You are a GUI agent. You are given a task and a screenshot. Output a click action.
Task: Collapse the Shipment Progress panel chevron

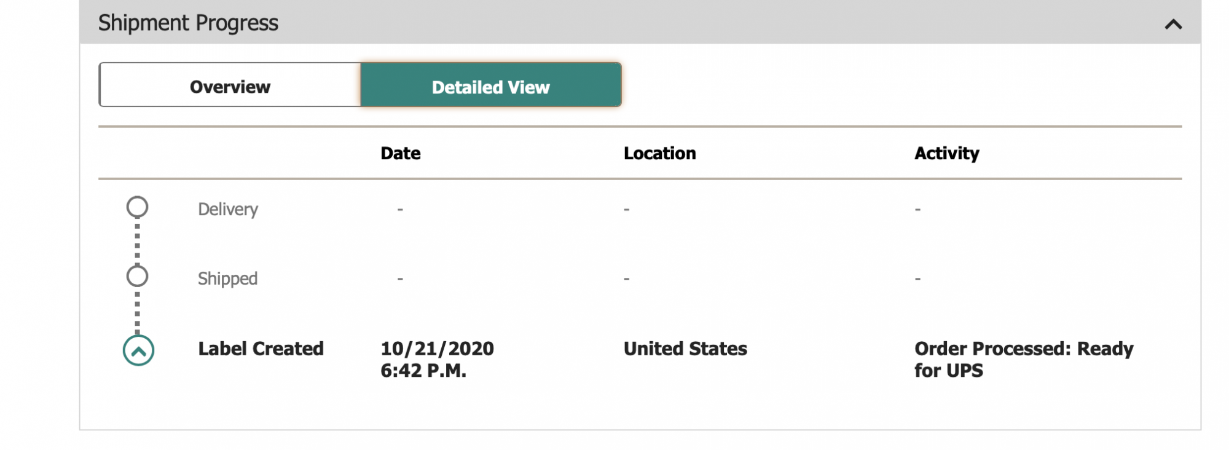[x=1172, y=25]
